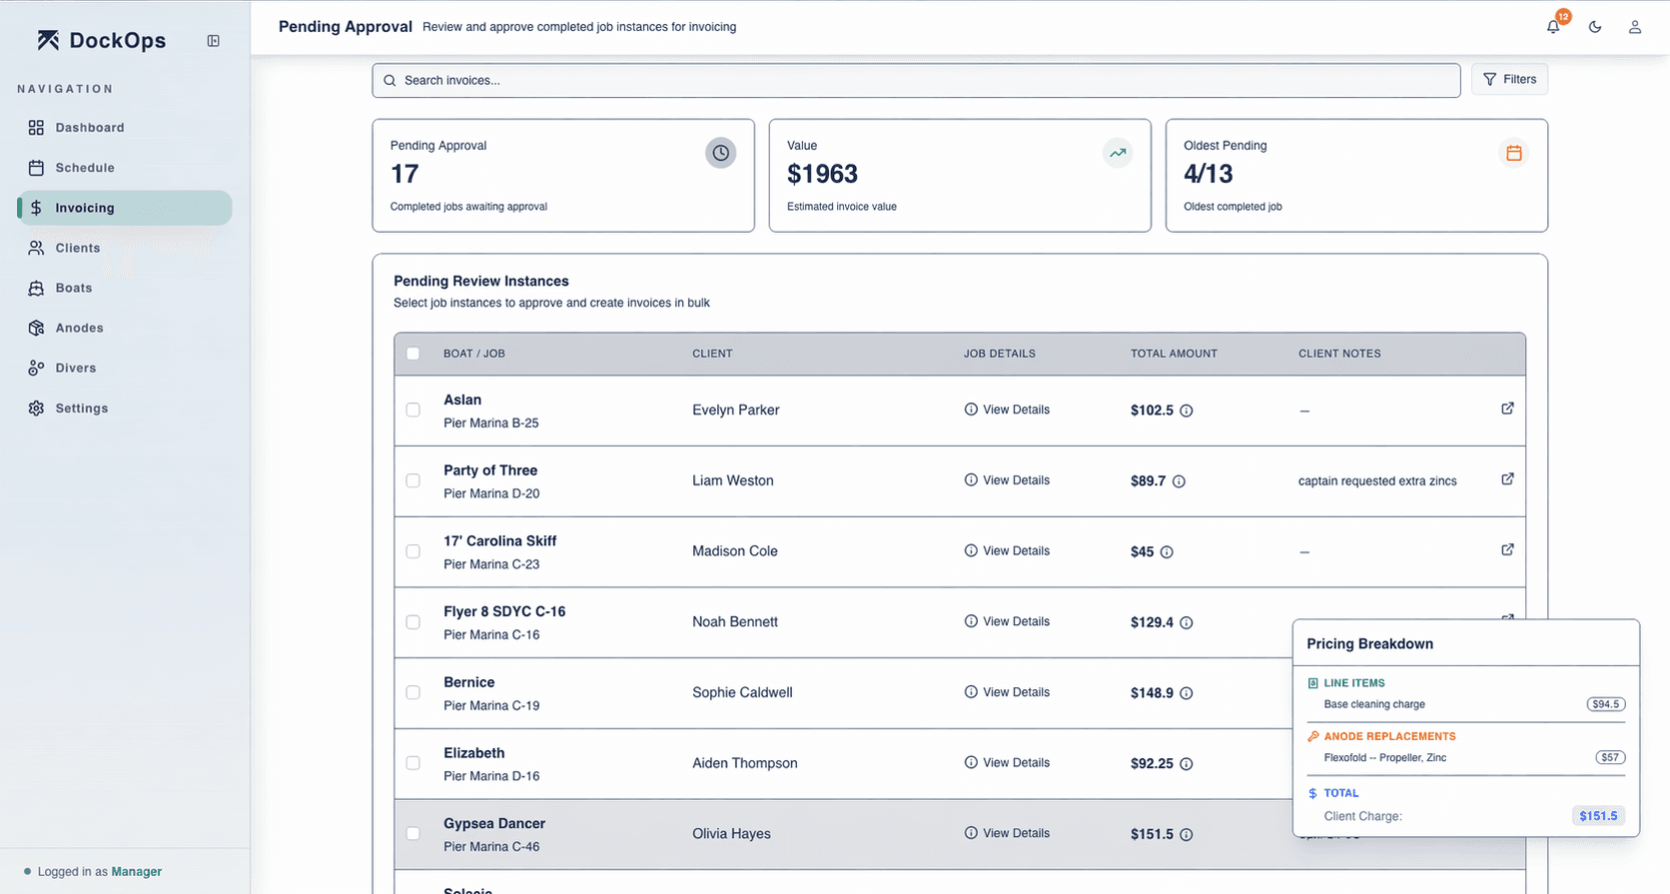
Task: Click the $57 anode replacement badge
Action: click(1609, 757)
